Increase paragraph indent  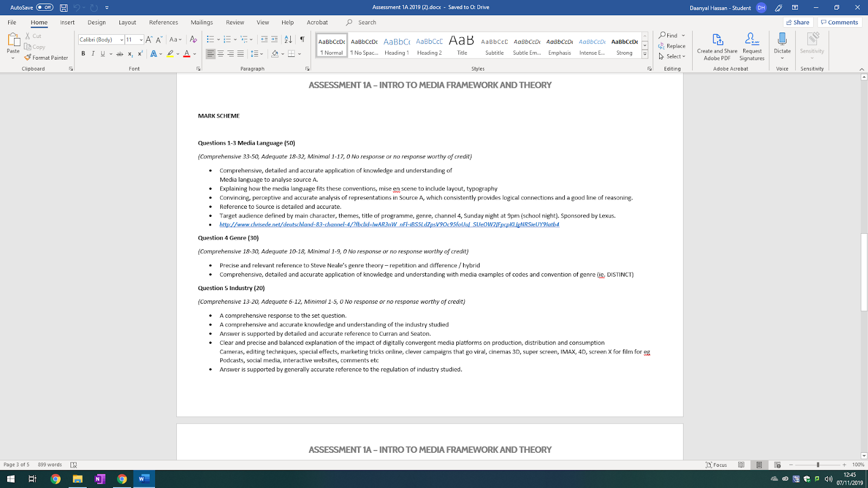275,40
